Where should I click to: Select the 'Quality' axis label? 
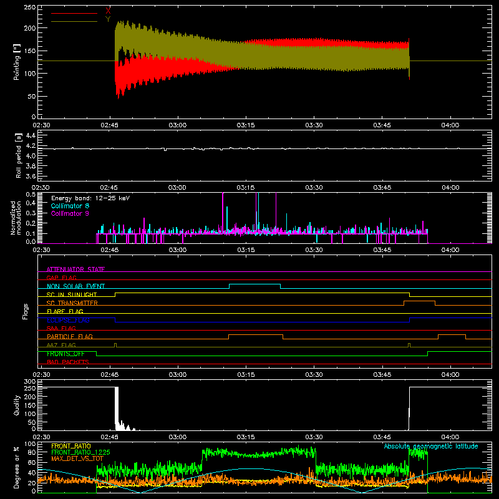[x=17, y=405]
